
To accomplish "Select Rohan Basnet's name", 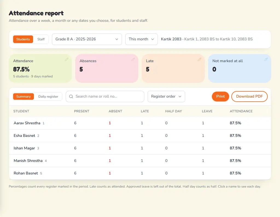I will click(x=26, y=173).
